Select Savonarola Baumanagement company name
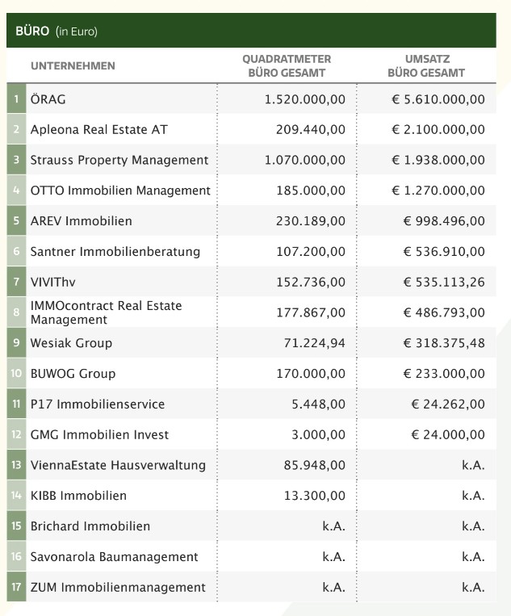This screenshot has height=616, width=511. 114,556
